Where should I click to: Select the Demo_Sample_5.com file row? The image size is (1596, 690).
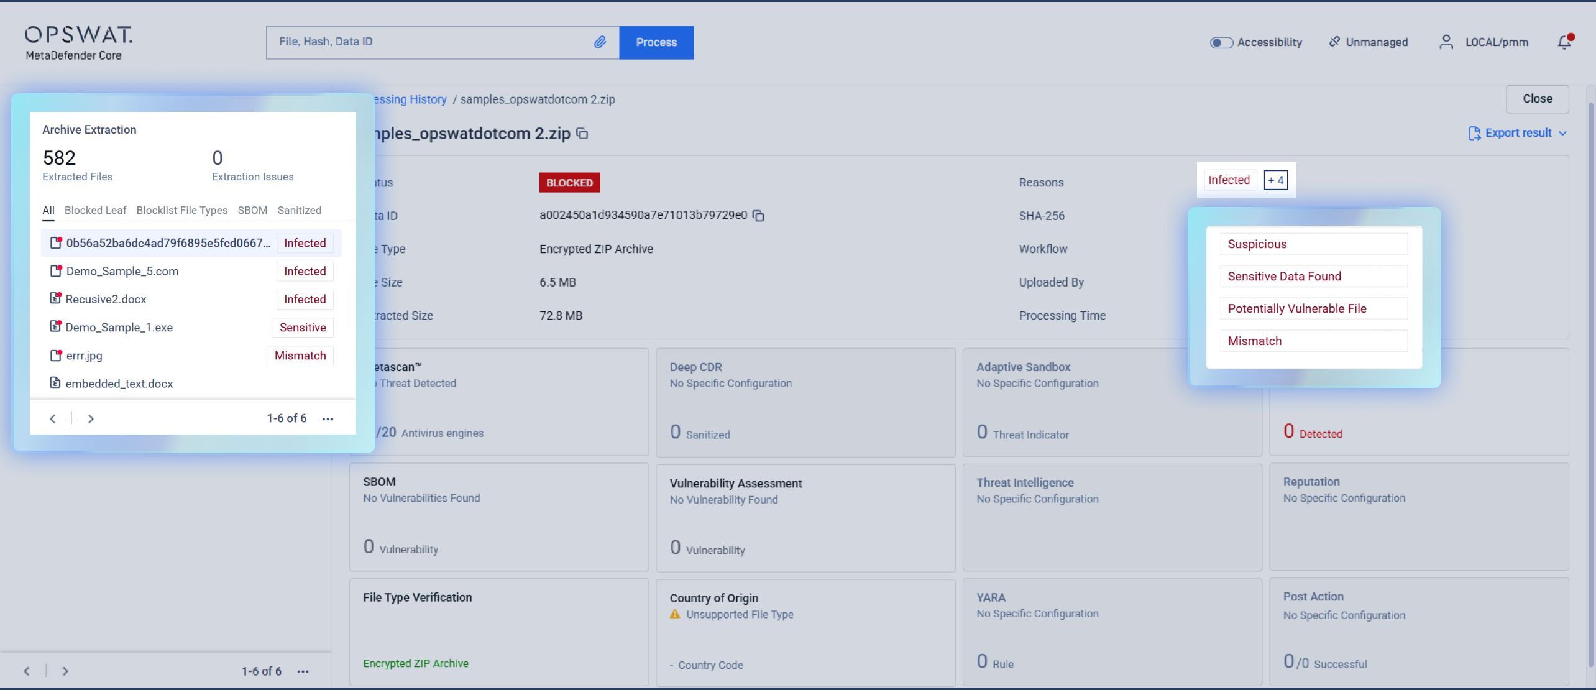[x=122, y=271]
